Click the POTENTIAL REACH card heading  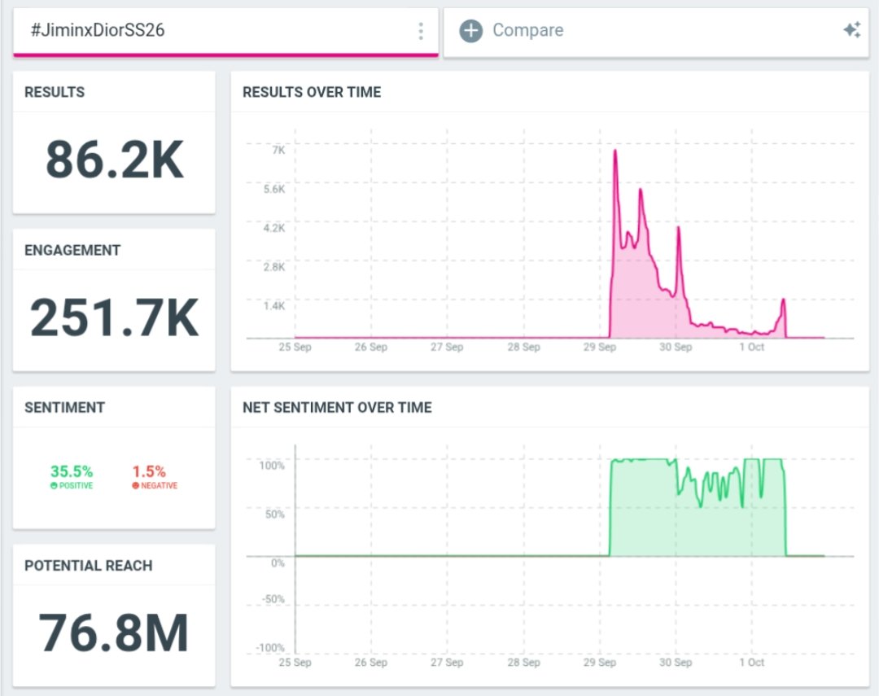pos(88,565)
